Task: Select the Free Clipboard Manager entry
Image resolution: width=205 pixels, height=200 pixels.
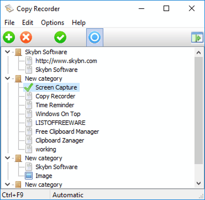Action: coord(67,131)
